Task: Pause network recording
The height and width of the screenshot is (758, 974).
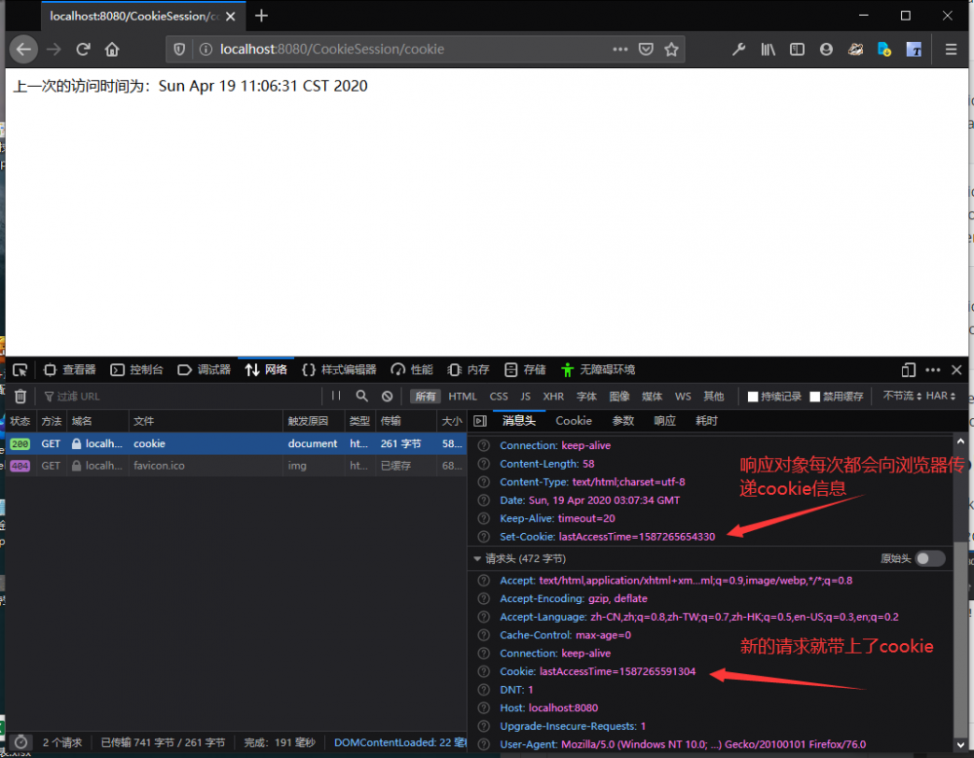Action: point(336,397)
